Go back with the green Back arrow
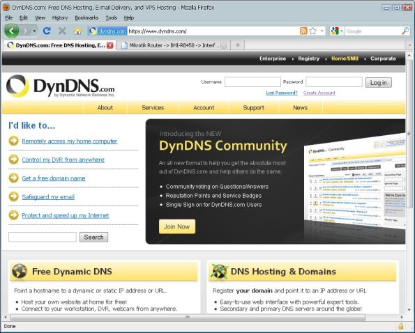The image size is (415, 333). click(x=11, y=31)
